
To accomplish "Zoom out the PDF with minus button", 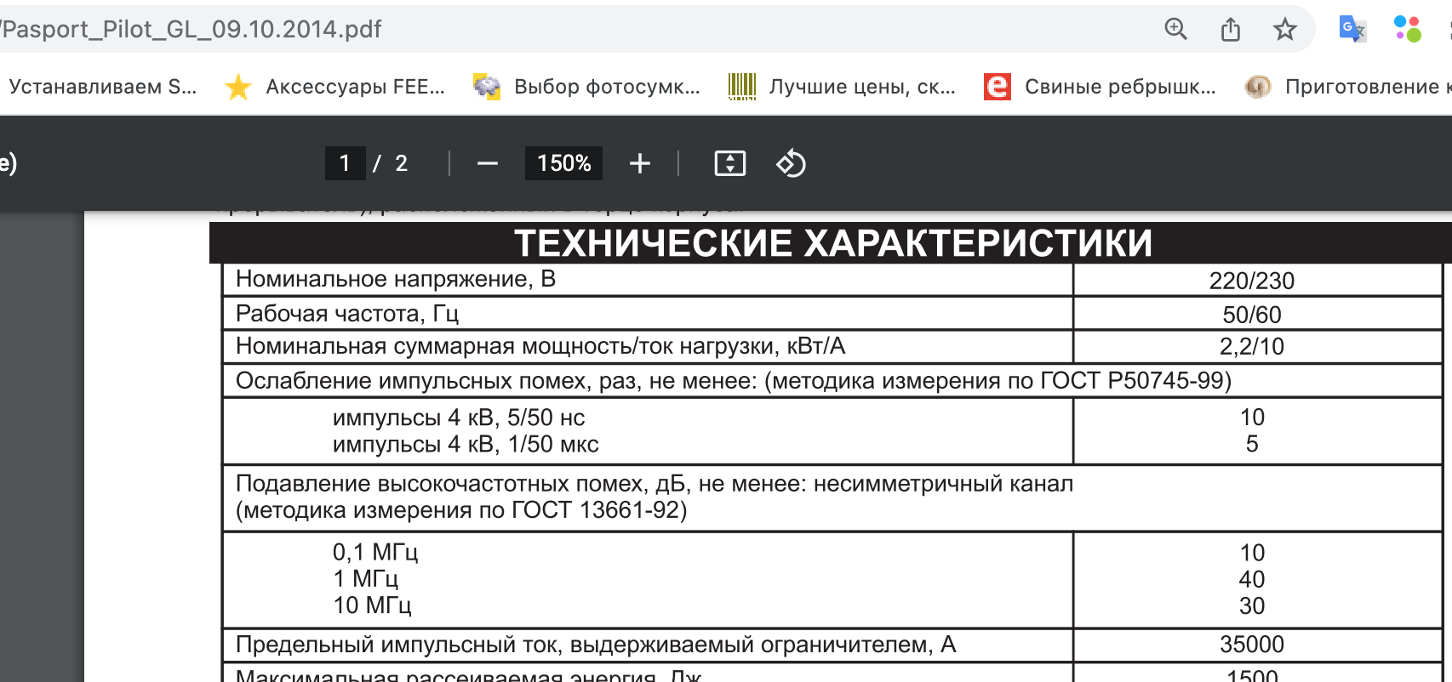I will 487,163.
